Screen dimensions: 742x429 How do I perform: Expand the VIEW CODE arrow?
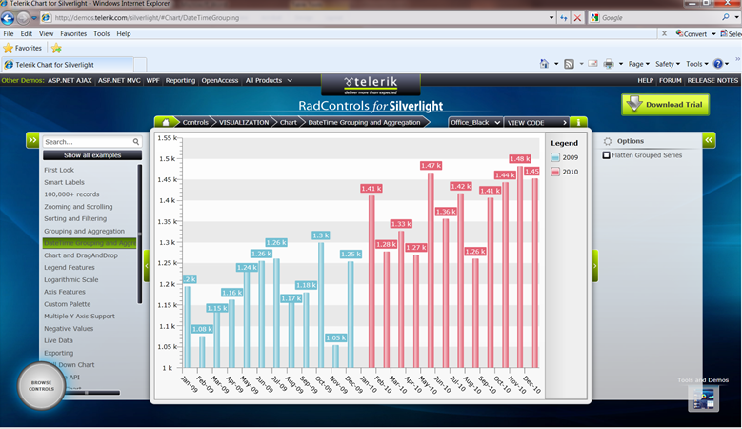click(565, 123)
